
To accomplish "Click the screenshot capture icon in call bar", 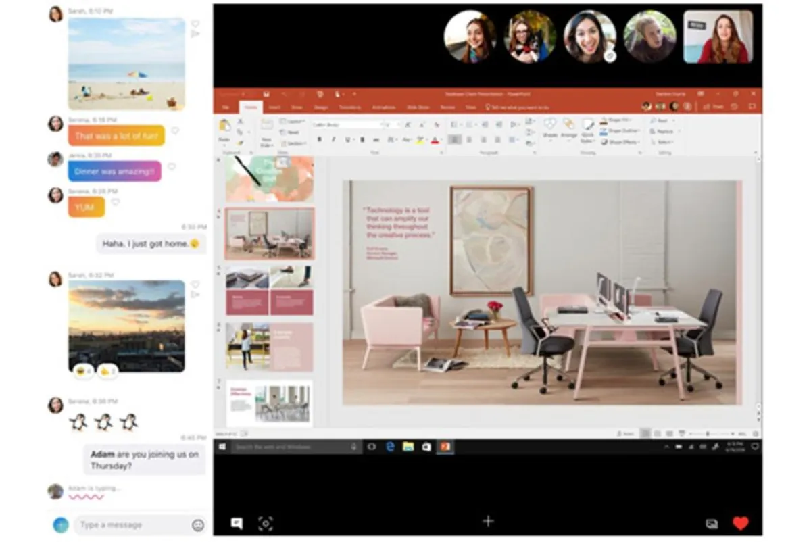I will coord(266,523).
